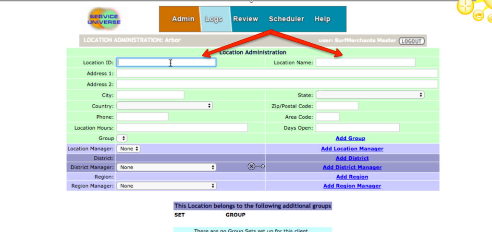Open the Region Manager dropdown

pos(166,185)
